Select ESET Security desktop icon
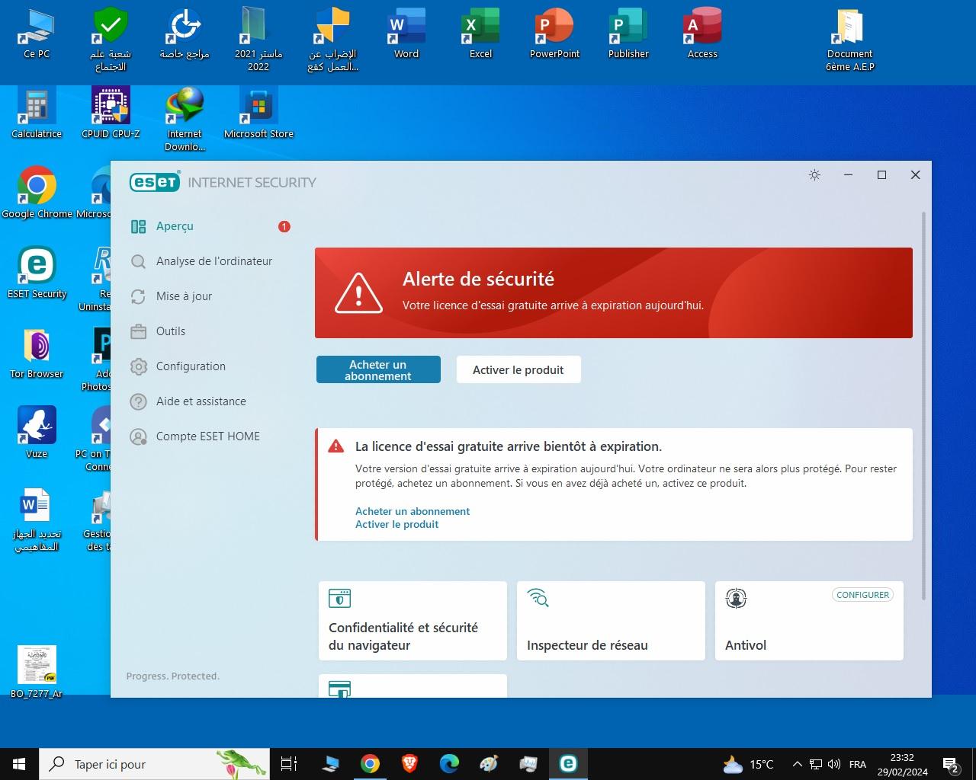Image resolution: width=976 pixels, height=780 pixels. [37, 273]
